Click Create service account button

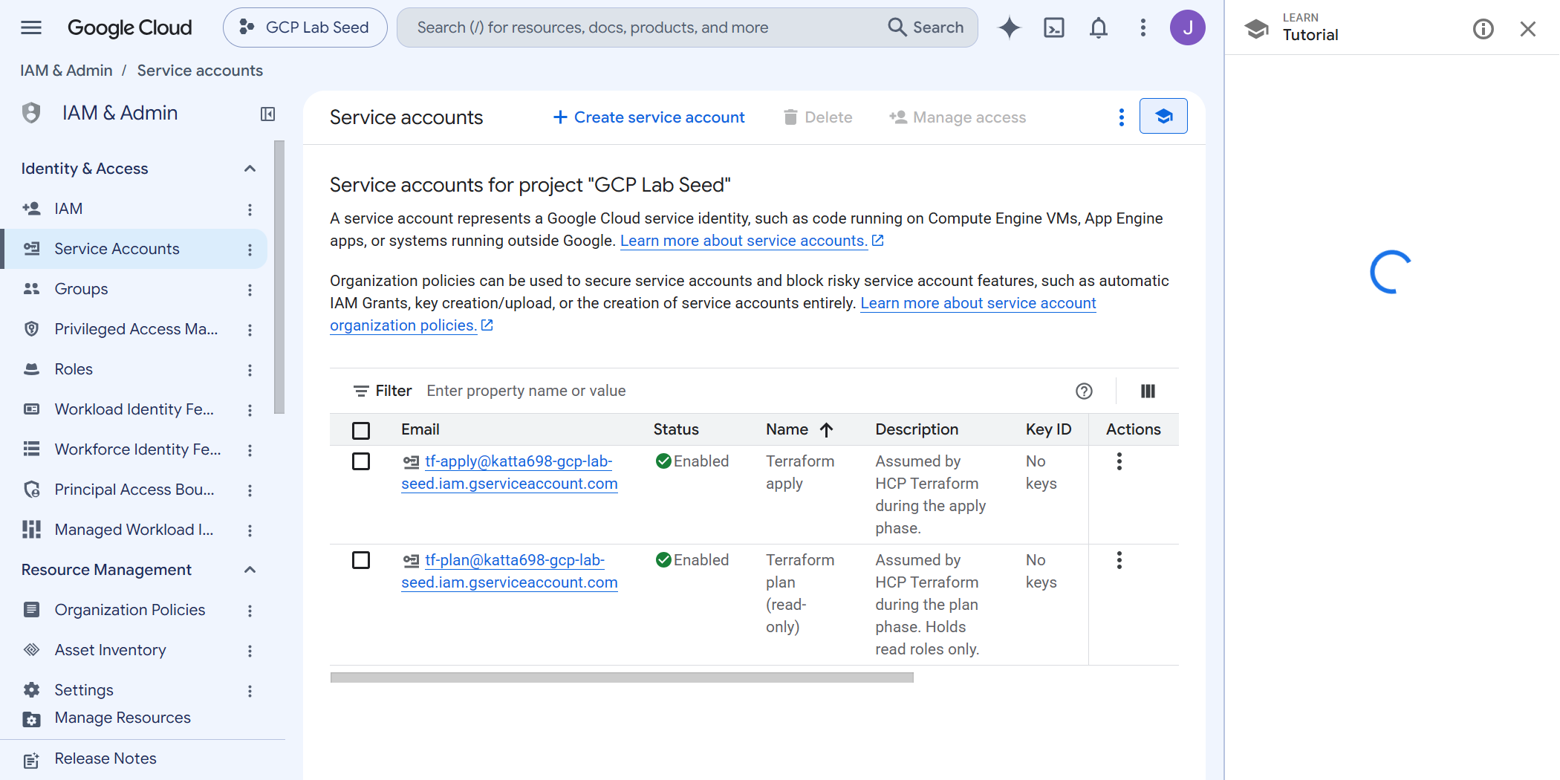pos(649,117)
